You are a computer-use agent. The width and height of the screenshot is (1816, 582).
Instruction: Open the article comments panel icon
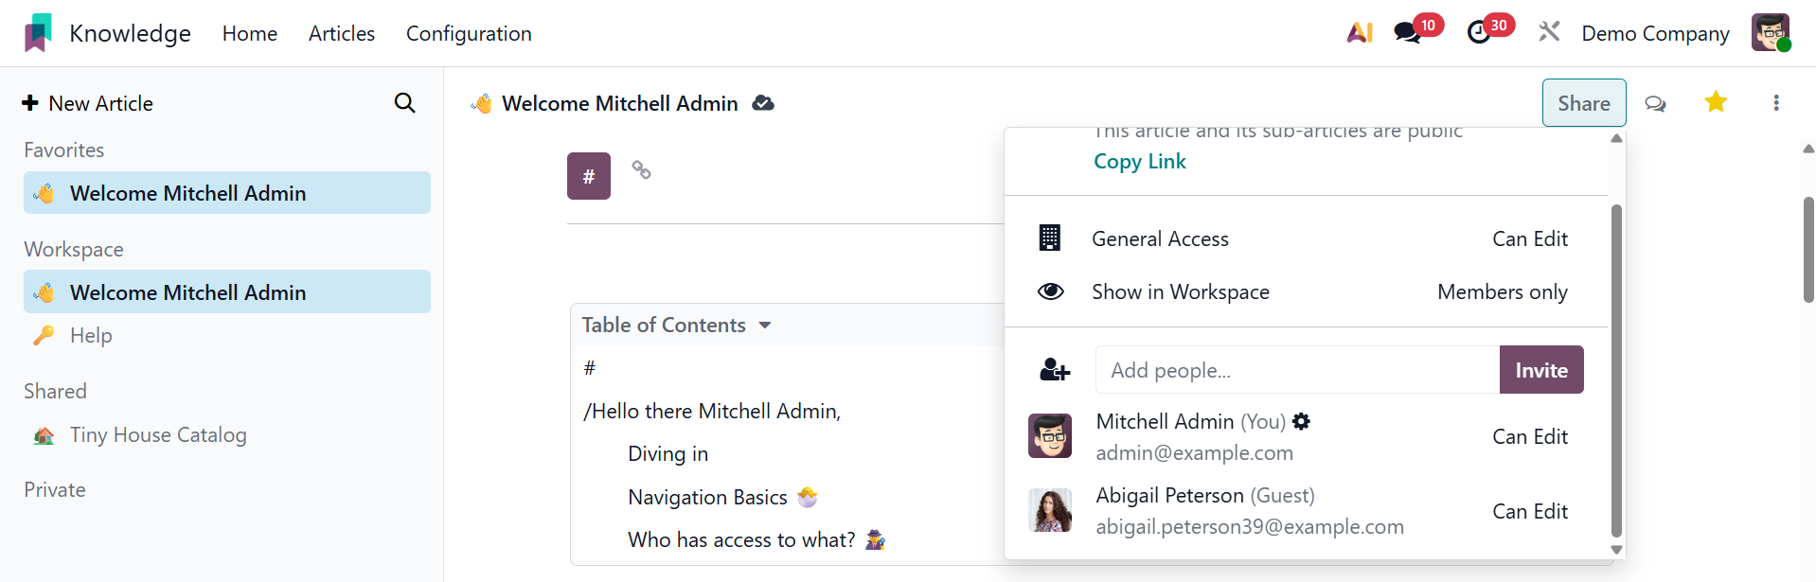click(1655, 103)
